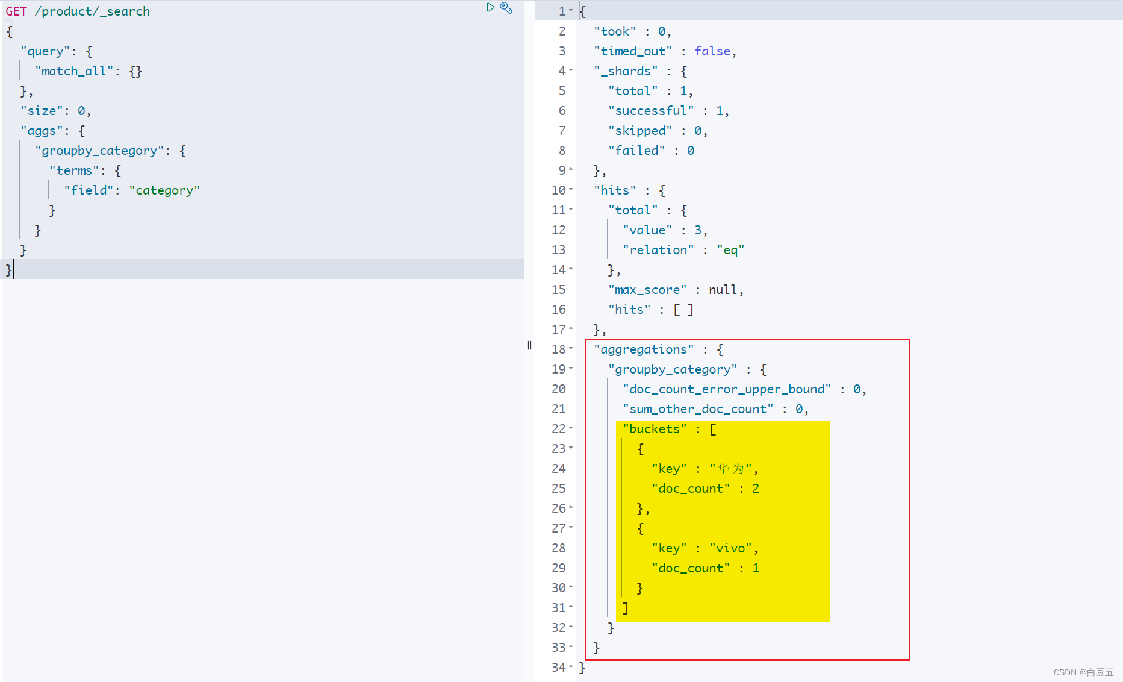Click the fold marker at line 34
This screenshot has height=682, width=1123.
tap(571, 667)
